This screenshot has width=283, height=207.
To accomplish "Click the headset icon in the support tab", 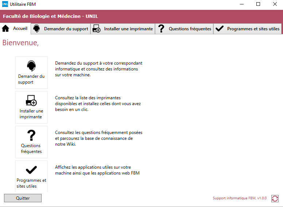I will pos(36,29).
